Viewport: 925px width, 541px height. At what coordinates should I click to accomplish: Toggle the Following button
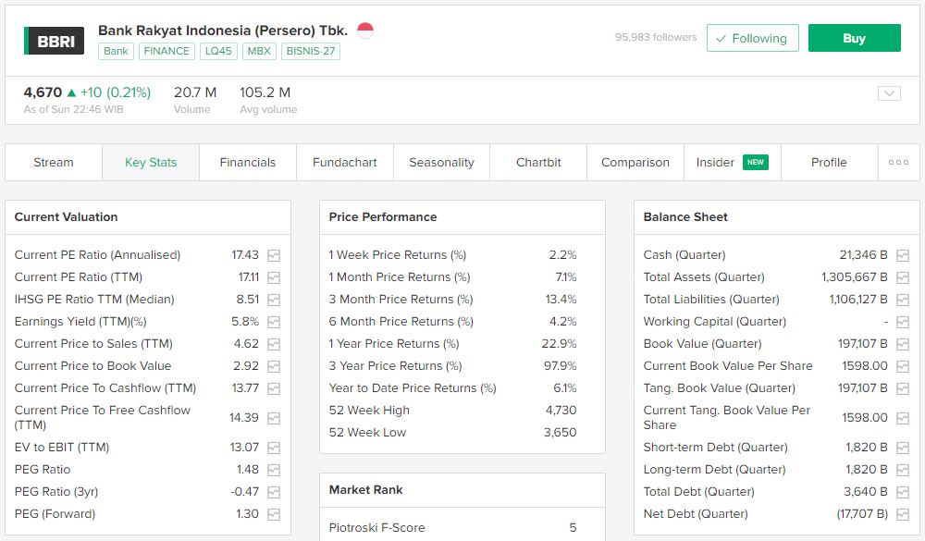point(753,38)
